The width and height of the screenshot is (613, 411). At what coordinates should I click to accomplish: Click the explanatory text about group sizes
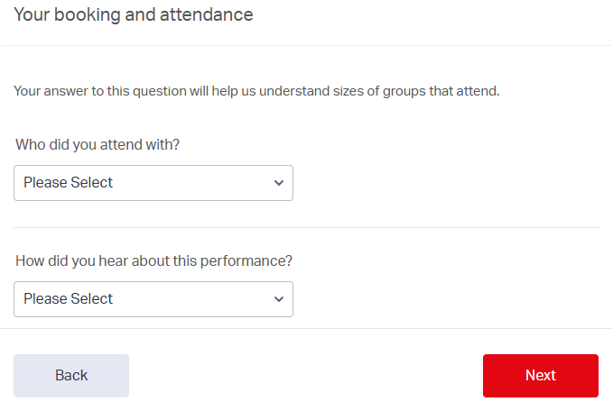pyautogui.click(x=256, y=91)
